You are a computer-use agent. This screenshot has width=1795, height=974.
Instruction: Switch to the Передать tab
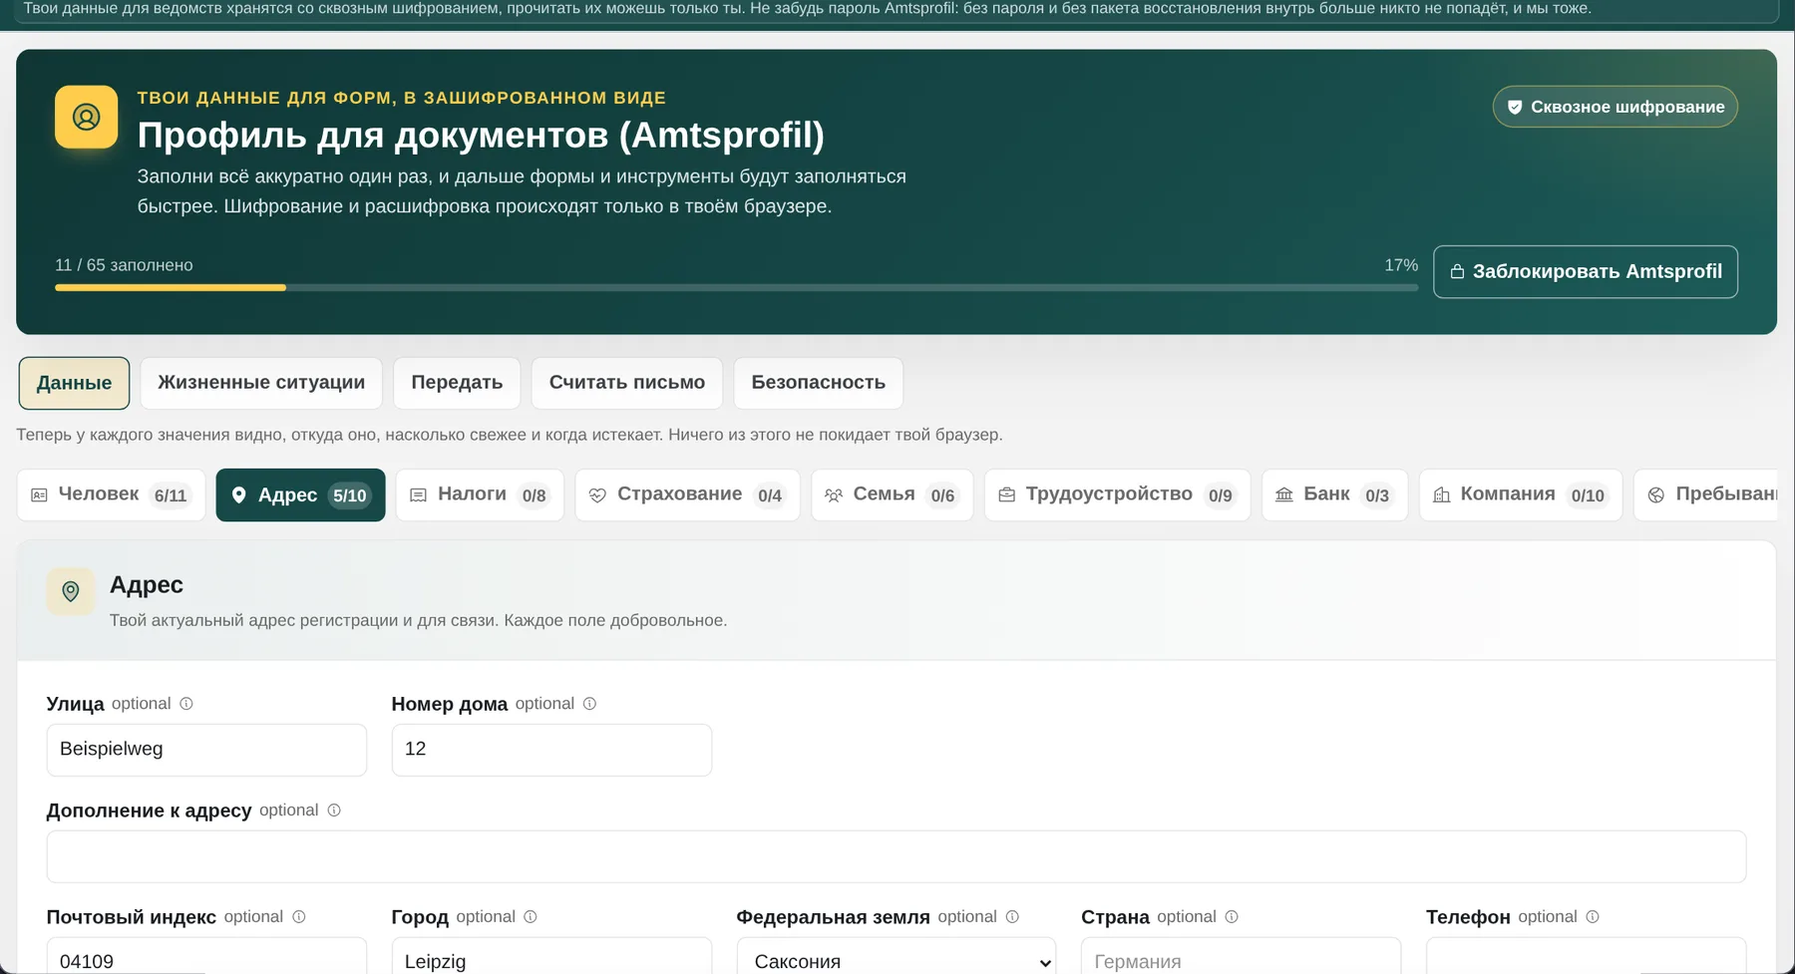click(x=457, y=383)
